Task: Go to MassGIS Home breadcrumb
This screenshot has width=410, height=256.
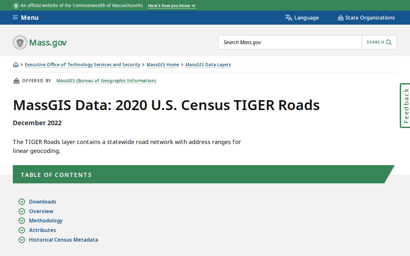Action: (x=163, y=65)
